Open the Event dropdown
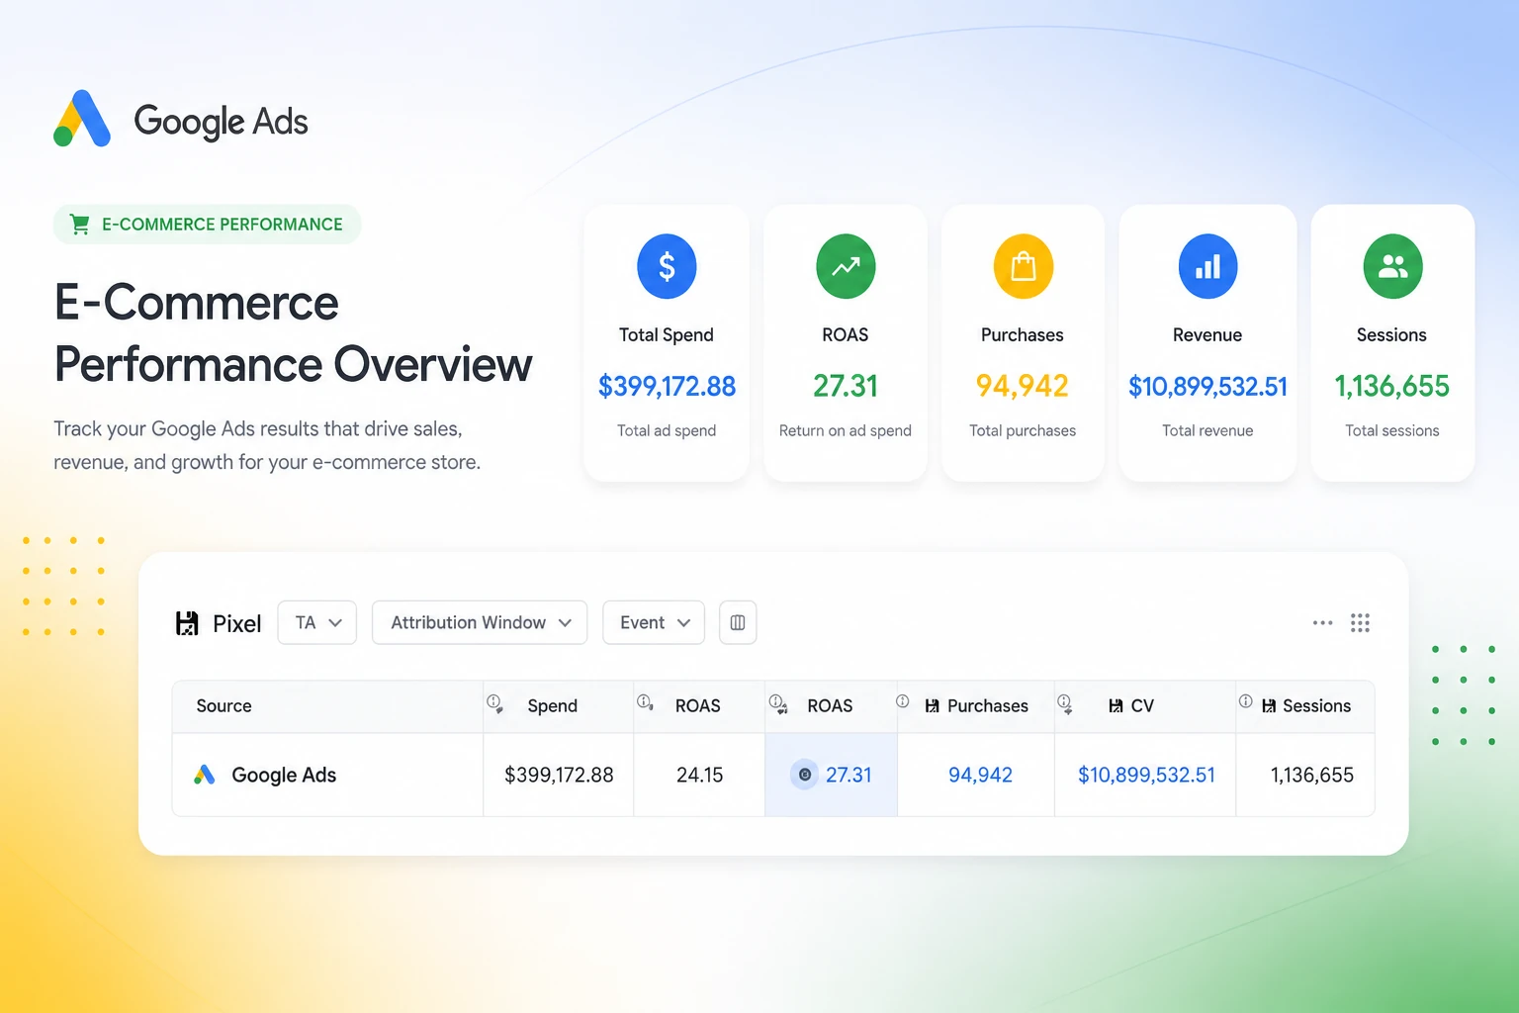The height and width of the screenshot is (1013, 1519). 654,623
